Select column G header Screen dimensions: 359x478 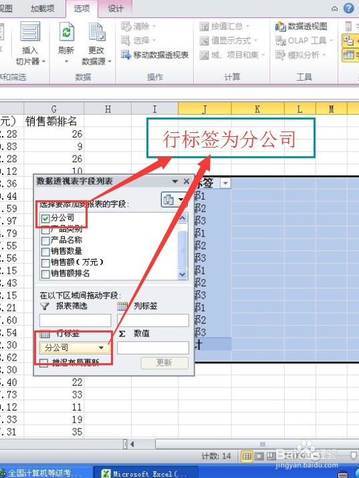(54, 109)
